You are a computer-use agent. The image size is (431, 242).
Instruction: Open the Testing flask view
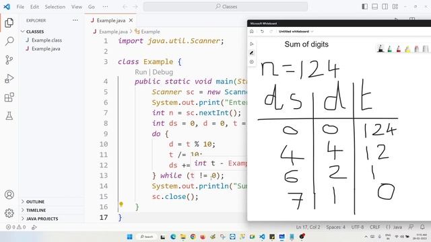[x=9, y=116]
